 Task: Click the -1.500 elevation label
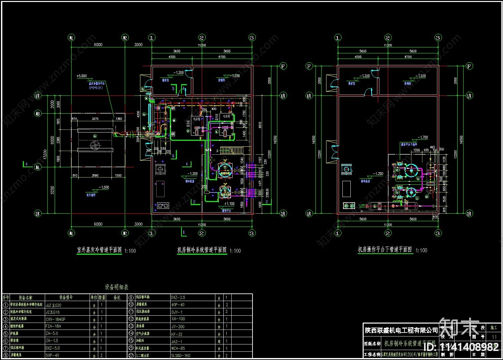click(x=103, y=187)
